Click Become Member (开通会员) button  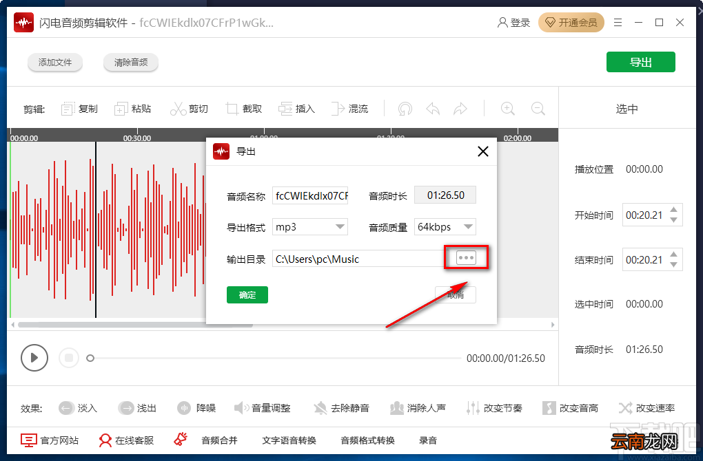[571, 23]
